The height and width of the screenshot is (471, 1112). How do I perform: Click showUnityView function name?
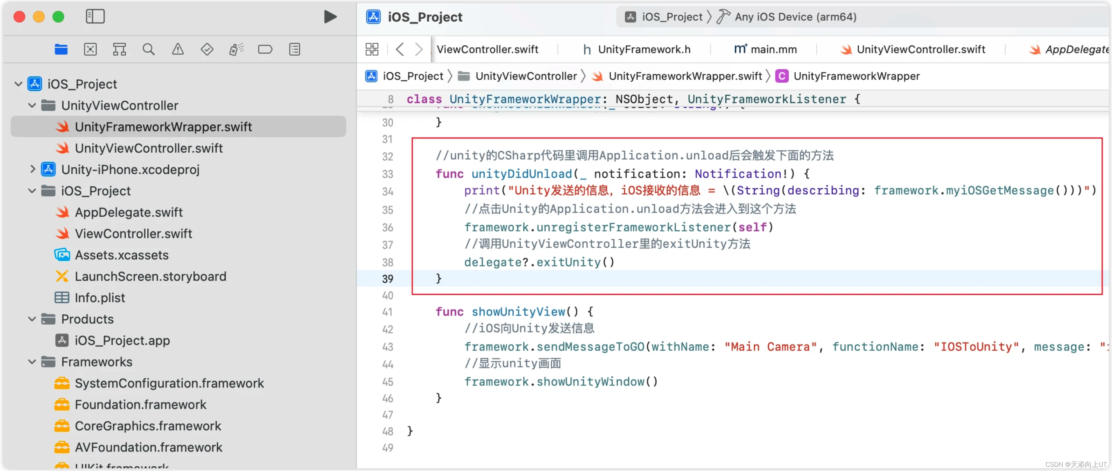pos(518,312)
